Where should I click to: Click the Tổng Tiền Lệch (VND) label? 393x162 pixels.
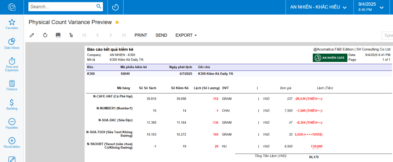[271, 156]
